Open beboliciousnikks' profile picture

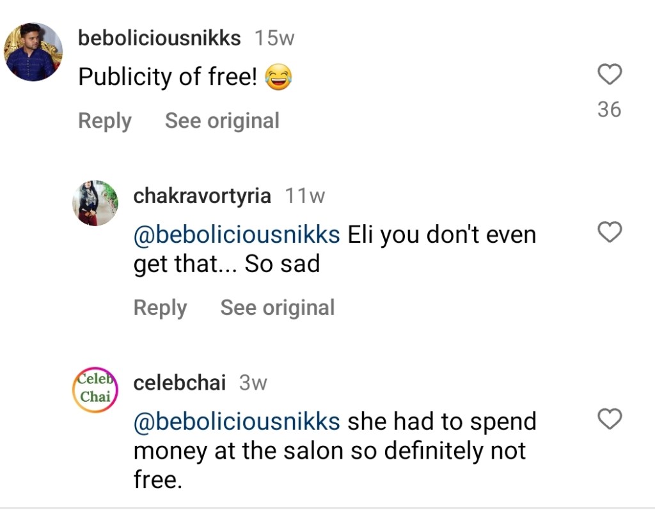(33, 52)
